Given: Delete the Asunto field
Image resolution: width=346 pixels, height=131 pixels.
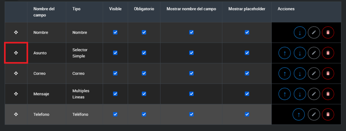Looking at the screenshot, I should (328, 53).
